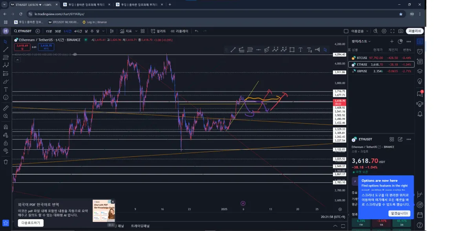
Task: Open the watchlist panel icon in right sidebar
Action: click(x=420, y=41)
